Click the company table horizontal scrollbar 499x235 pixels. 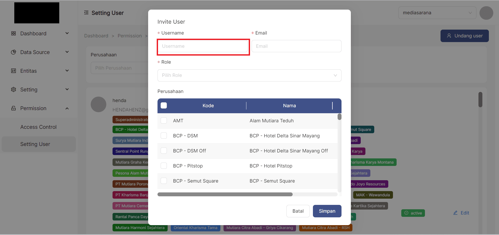225,194
